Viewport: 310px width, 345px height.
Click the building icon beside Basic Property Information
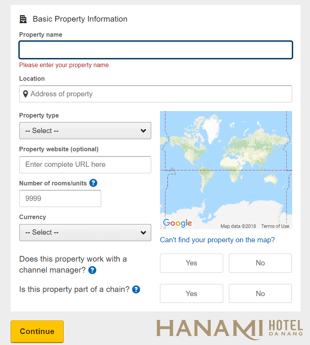23,19
